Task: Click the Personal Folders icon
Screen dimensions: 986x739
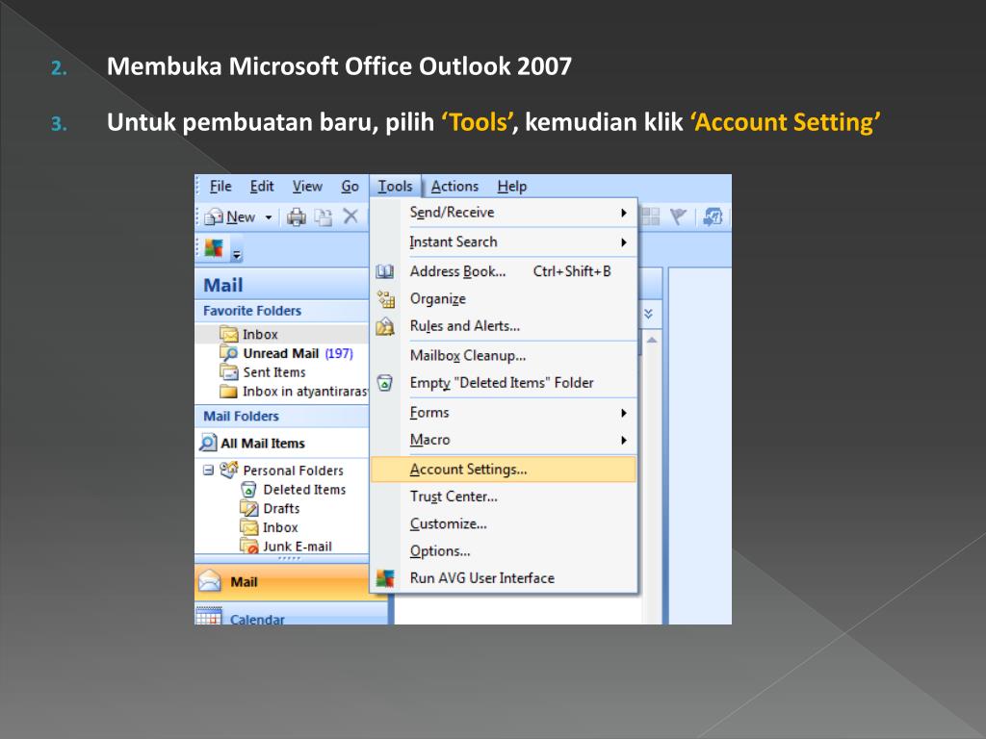Action: point(229,470)
